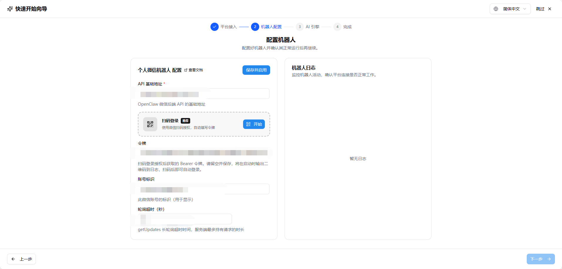Jump to step 3 AI 引擎
The width and height of the screenshot is (562, 269).
click(x=307, y=27)
